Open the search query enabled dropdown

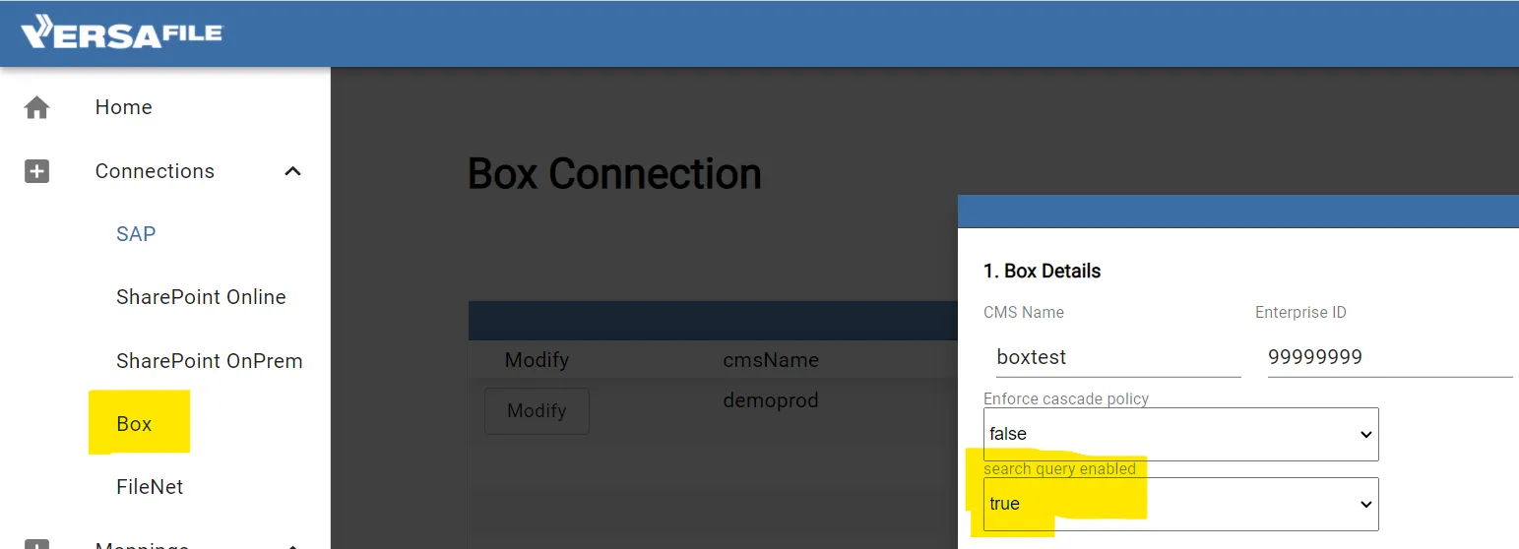(x=1181, y=504)
